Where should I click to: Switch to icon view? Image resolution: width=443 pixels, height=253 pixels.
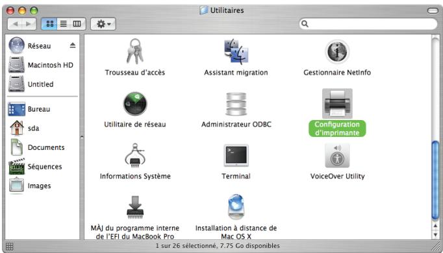pos(50,24)
